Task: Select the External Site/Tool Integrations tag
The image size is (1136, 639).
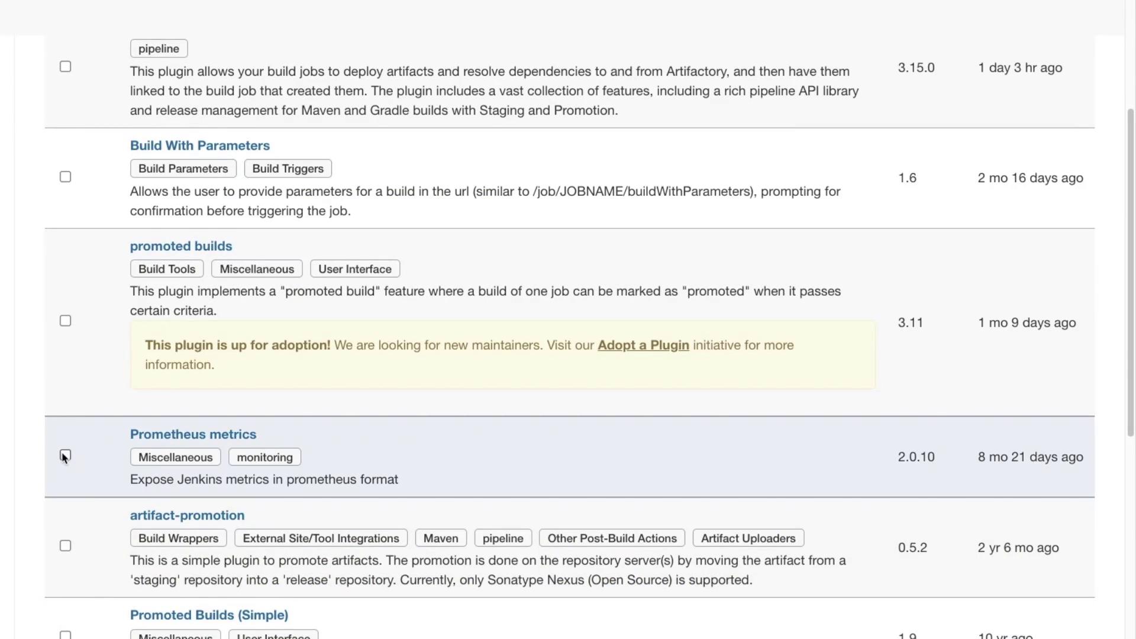Action: (321, 538)
